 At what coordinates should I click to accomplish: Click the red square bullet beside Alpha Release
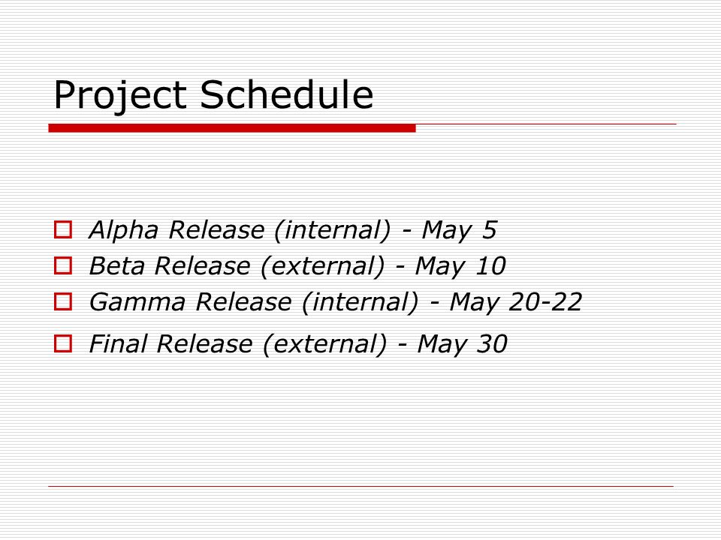click(63, 229)
